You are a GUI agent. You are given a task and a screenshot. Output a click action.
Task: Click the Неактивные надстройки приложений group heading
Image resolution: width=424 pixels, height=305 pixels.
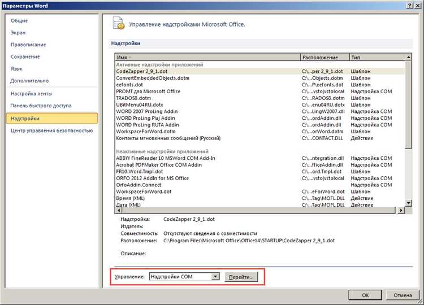click(x=162, y=151)
